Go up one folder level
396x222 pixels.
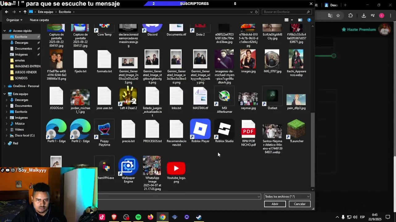pos(25,12)
